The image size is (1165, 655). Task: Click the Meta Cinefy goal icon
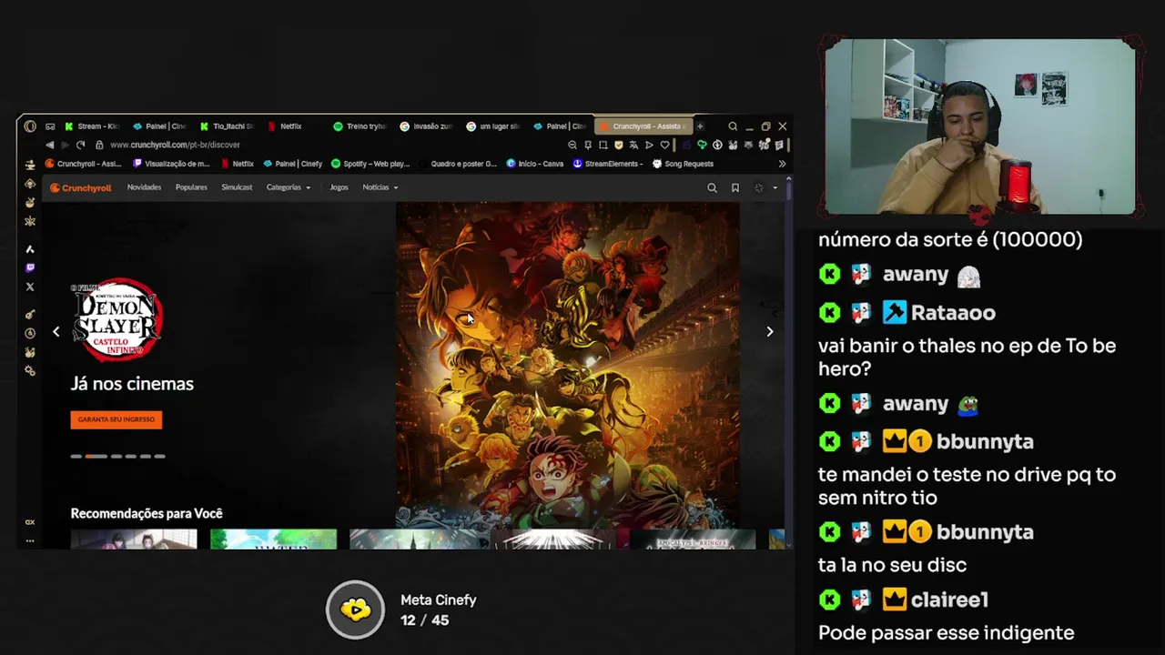pos(355,610)
